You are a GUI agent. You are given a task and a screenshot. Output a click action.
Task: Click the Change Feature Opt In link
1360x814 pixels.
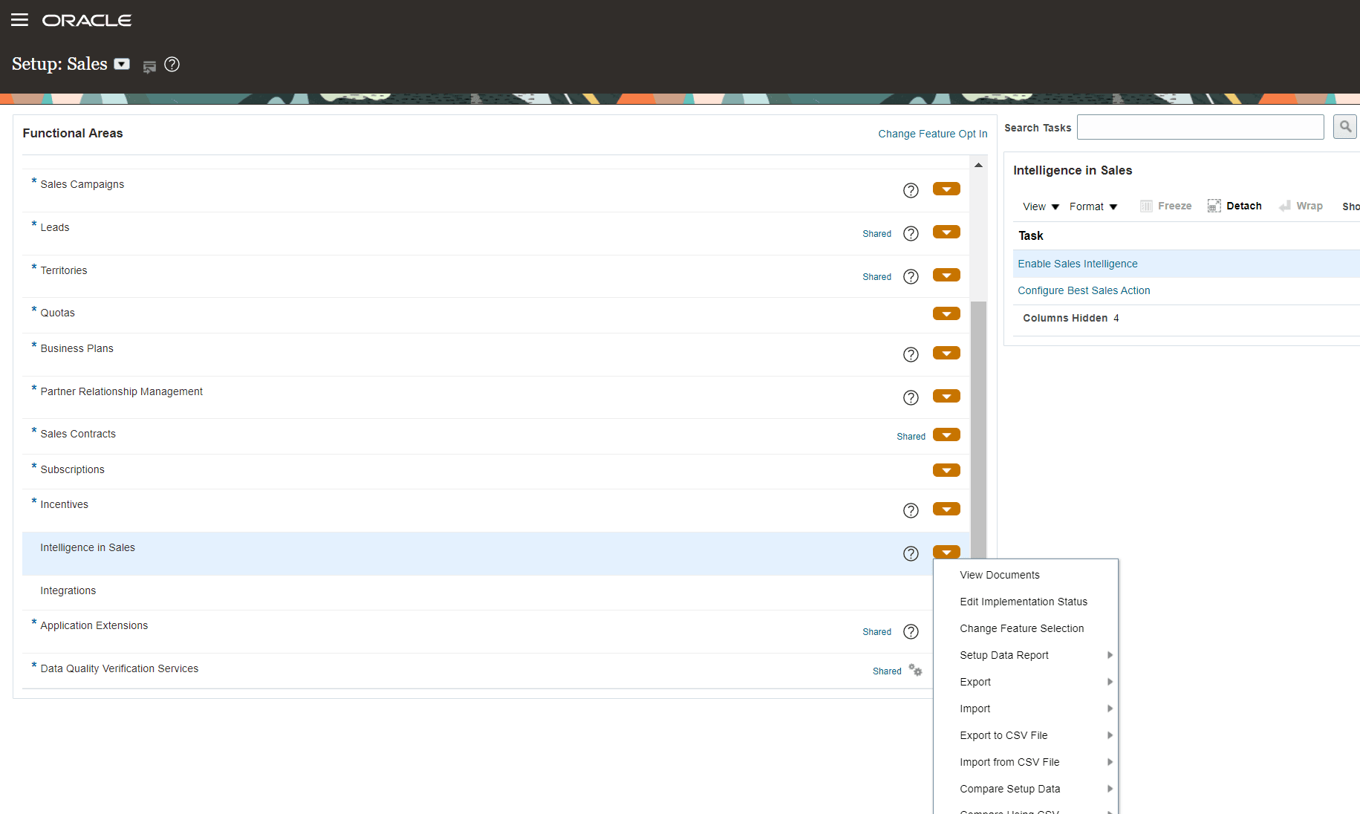click(x=933, y=134)
